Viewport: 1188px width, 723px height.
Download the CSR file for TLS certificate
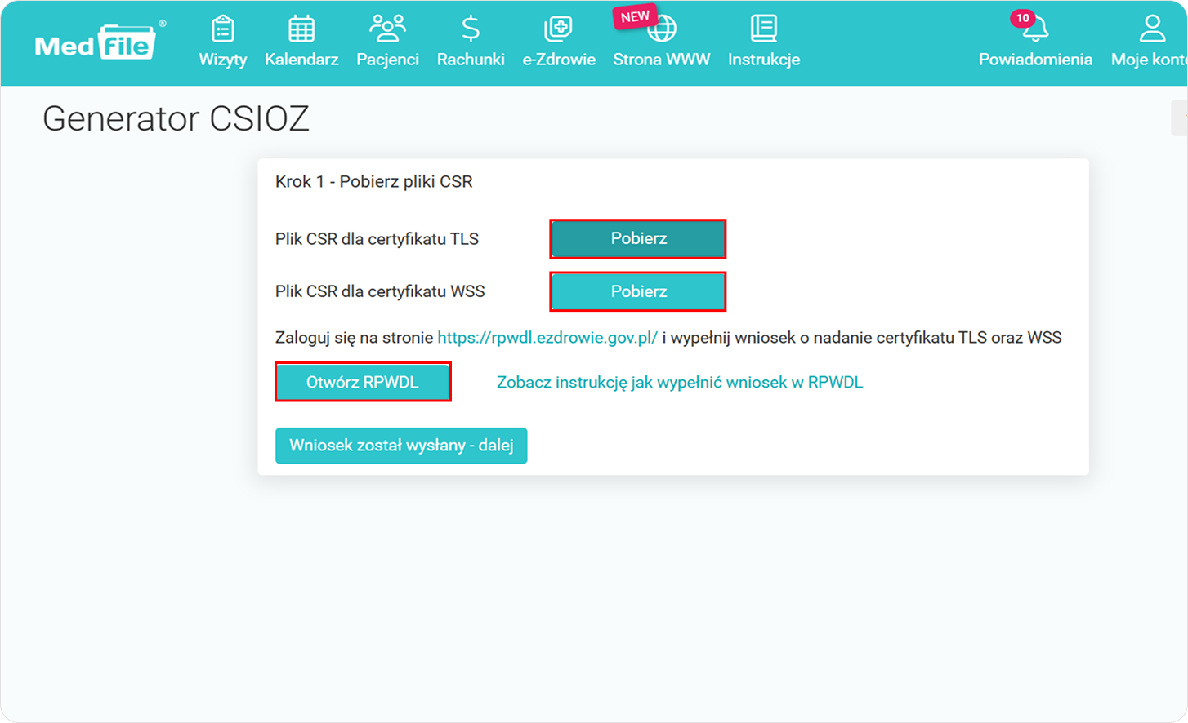point(638,239)
